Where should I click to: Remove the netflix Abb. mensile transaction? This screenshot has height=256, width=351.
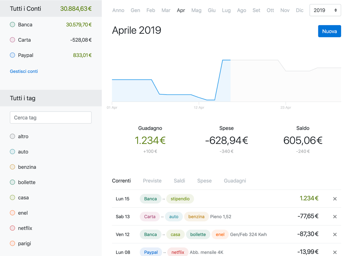tap(335, 252)
